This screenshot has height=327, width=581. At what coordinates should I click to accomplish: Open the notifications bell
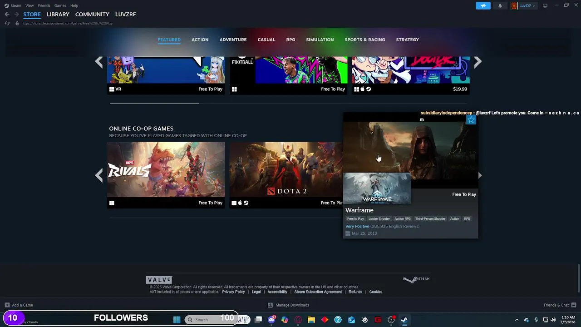coord(500,5)
